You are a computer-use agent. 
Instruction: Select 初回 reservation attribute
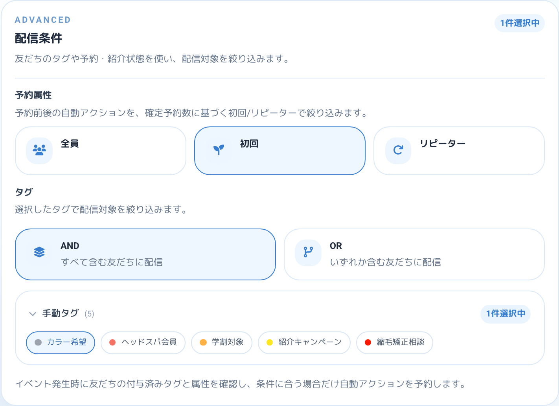point(280,151)
